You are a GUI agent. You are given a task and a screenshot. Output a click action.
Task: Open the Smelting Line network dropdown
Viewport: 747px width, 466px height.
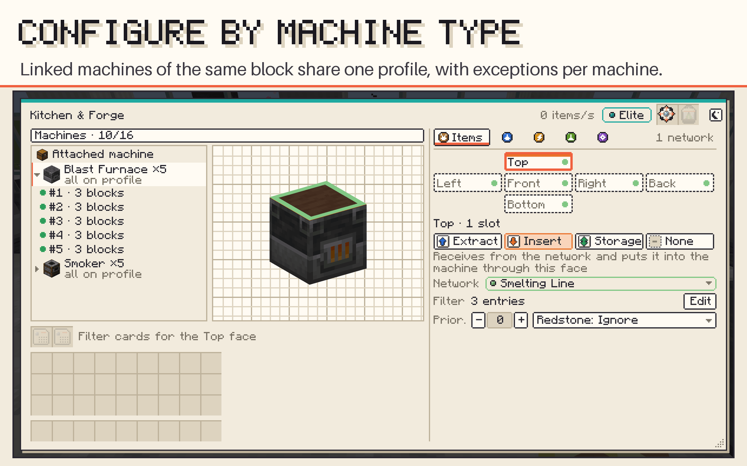pyautogui.click(x=601, y=283)
